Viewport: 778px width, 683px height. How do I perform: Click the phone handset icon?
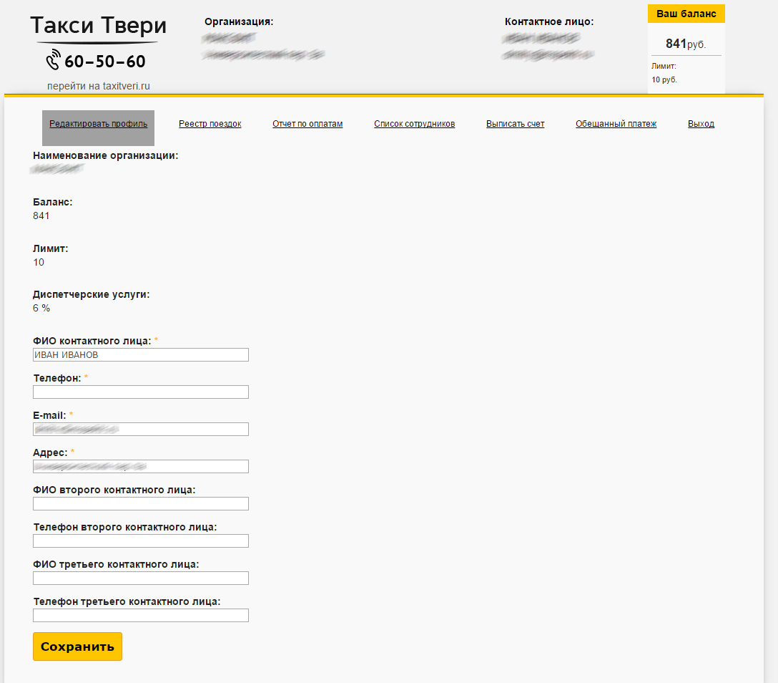click(53, 60)
